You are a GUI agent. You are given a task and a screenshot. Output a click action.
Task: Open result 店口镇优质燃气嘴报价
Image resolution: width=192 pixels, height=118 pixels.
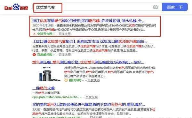click(x=90, y=41)
